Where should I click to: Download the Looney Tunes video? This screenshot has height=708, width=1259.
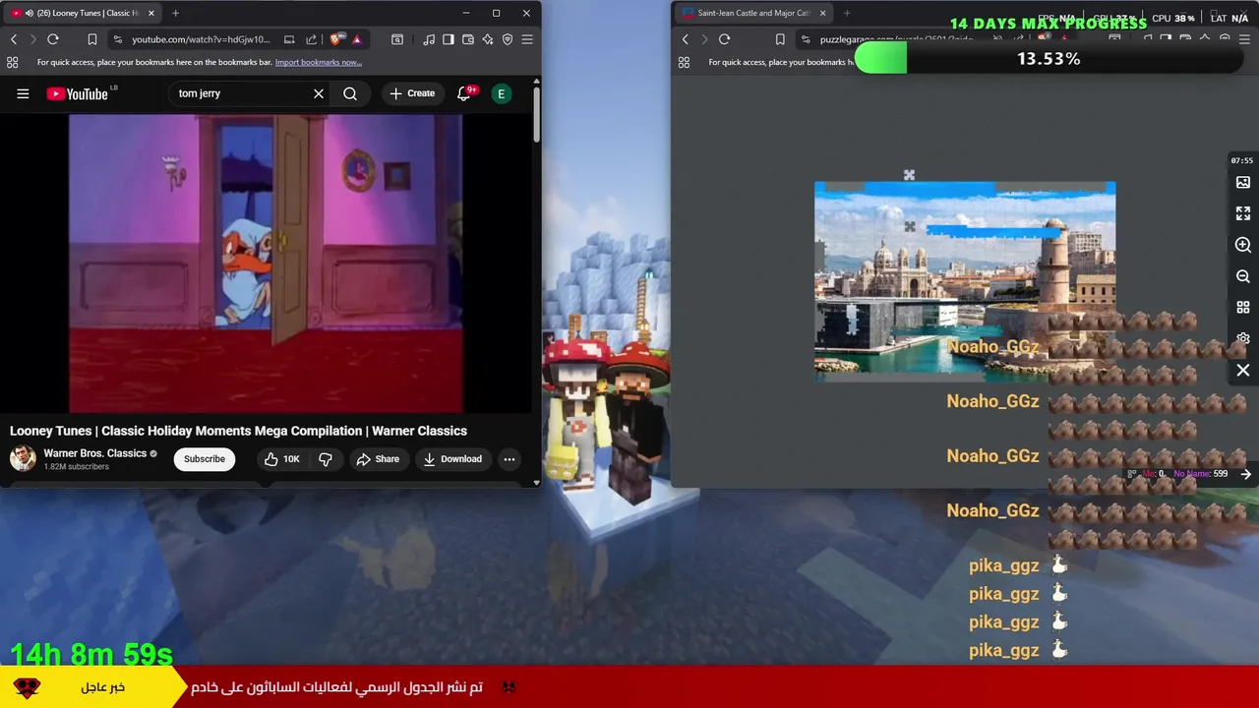452,459
